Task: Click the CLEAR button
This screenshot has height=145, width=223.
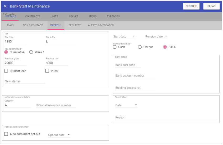Action: coord(211,6)
